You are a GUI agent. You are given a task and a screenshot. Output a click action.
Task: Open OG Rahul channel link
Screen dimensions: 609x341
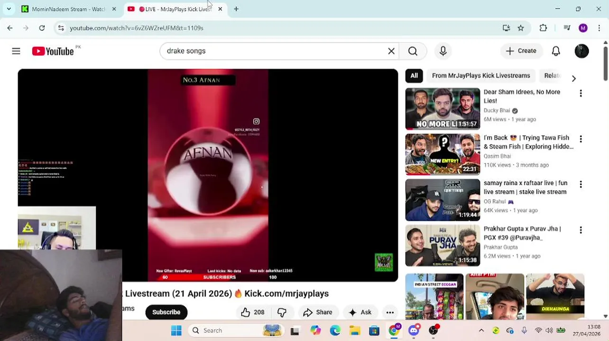coord(495,201)
